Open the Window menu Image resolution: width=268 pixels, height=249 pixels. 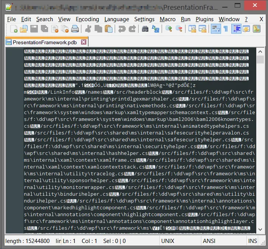point(229,19)
